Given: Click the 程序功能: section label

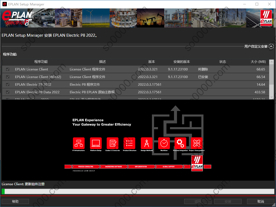Looking at the screenshot, I should pyautogui.click(x=10, y=54).
